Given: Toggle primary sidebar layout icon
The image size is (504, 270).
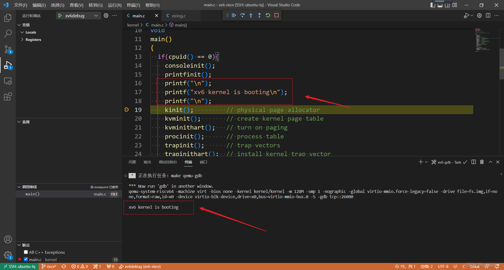Looking at the screenshot, I should pyautogui.click(x=433, y=5).
